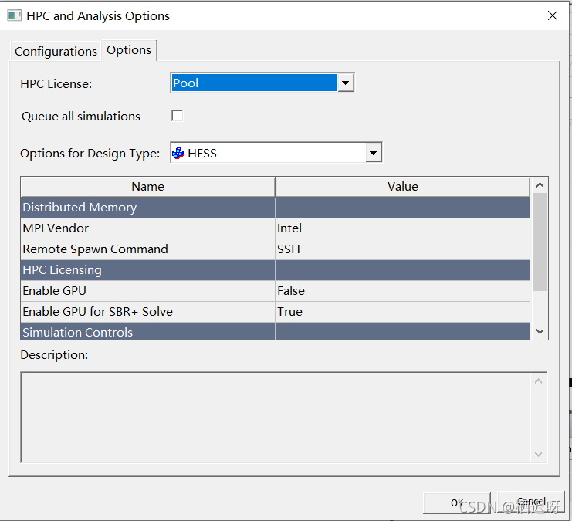This screenshot has width=572, height=521.
Task: Select the MPI Vendor row
Action: (x=147, y=228)
